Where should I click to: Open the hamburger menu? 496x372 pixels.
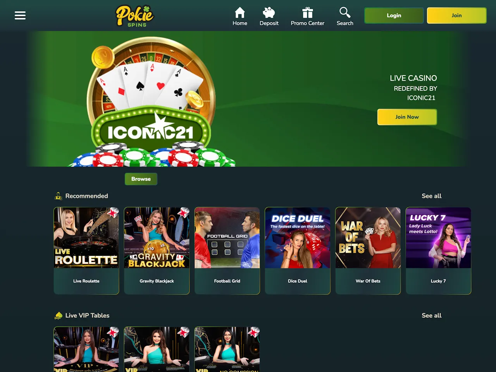tap(20, 15)
